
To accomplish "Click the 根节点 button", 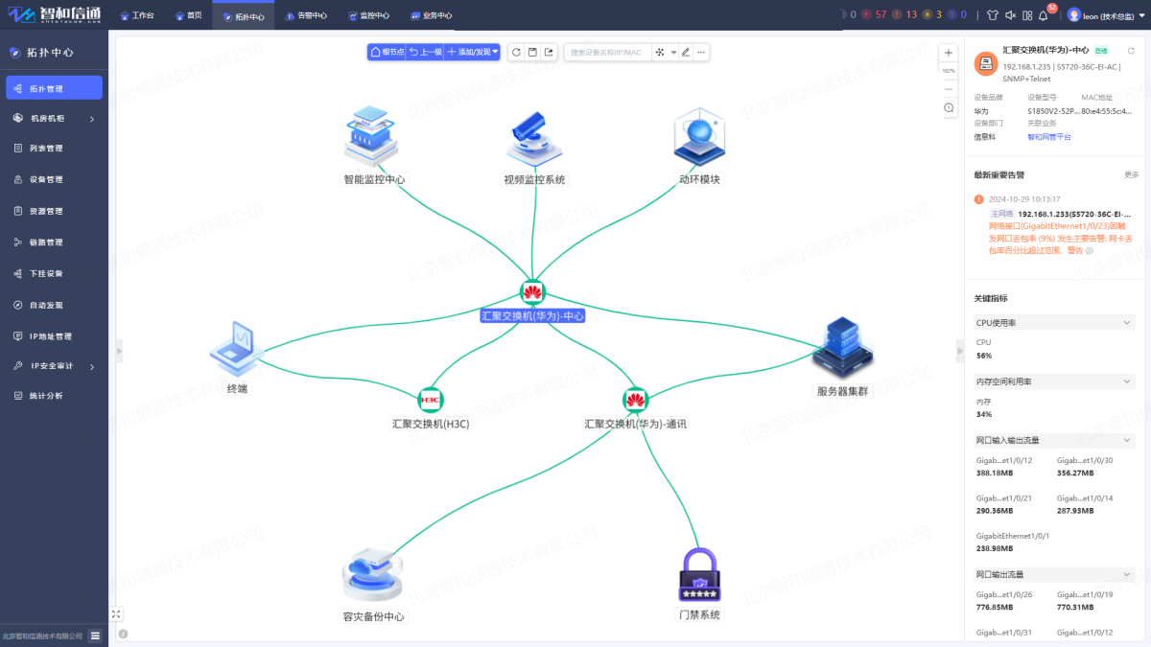I will pyautogui.click(x=387, y=52).
